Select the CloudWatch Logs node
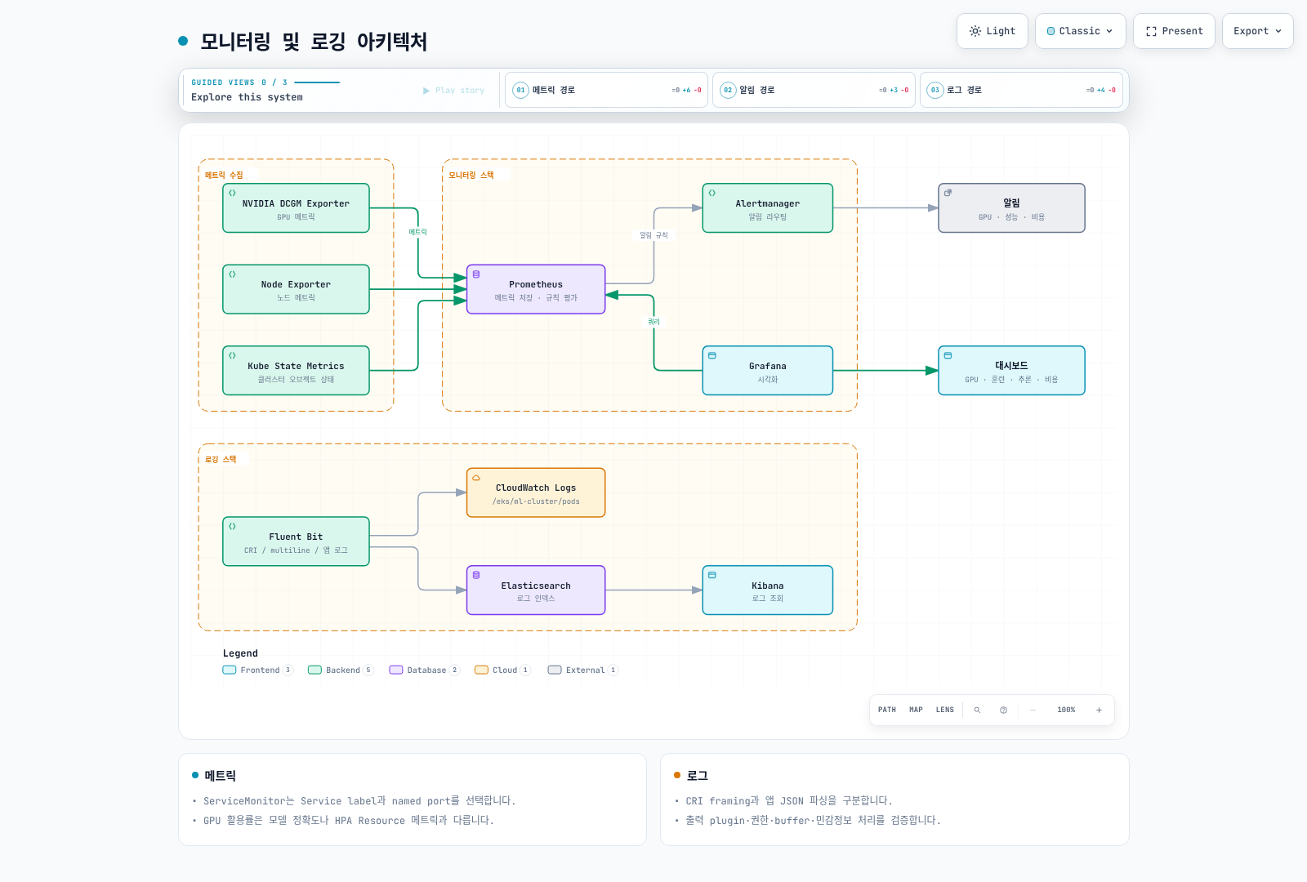Image resolution: width=1307 pixels, height=882 pixels. point(536,492)
